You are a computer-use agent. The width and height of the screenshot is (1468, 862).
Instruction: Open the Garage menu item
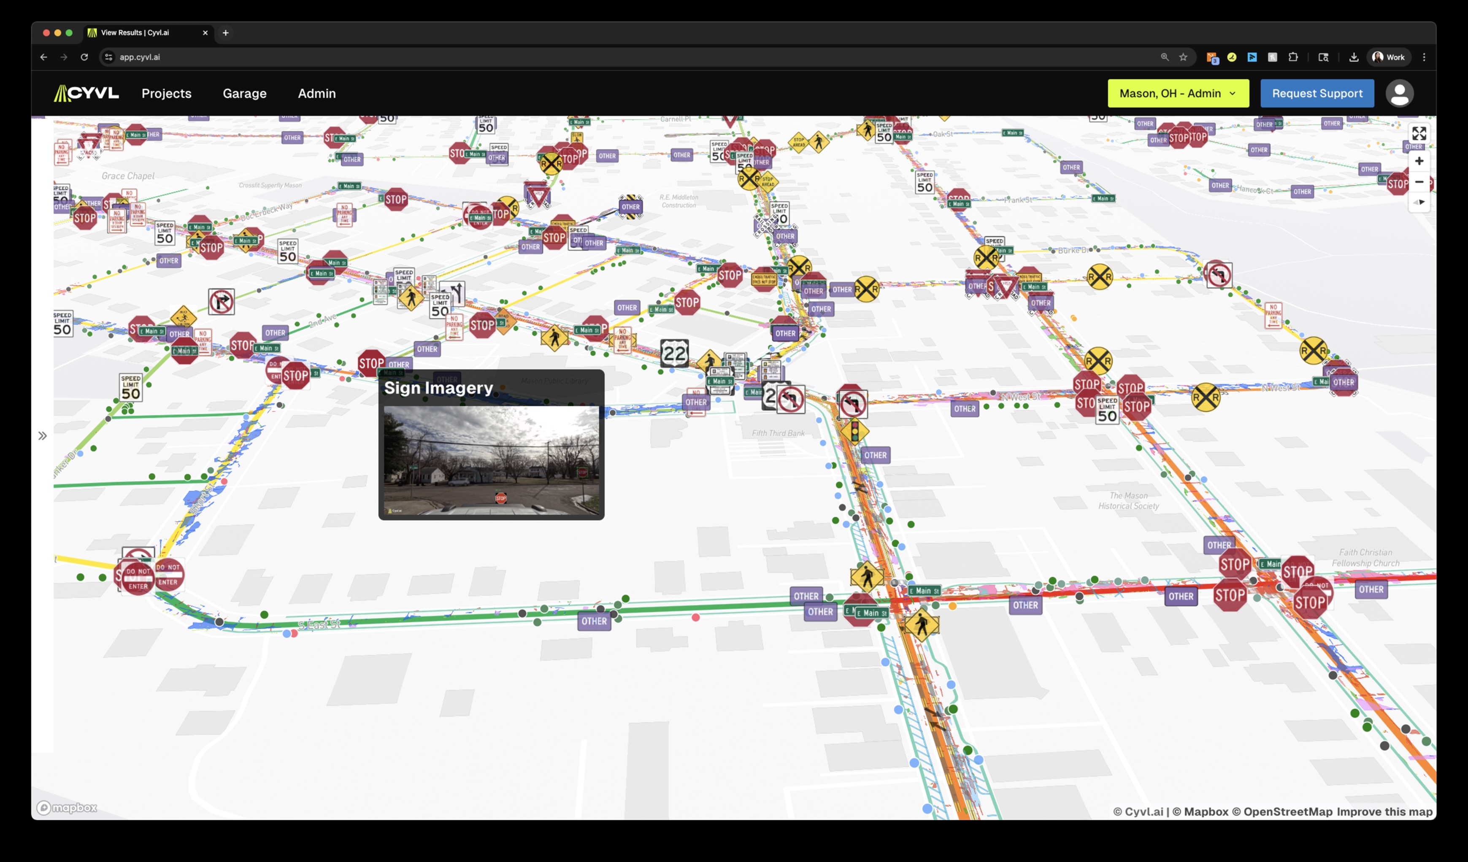pyautogui.click(x=245, y=93)
